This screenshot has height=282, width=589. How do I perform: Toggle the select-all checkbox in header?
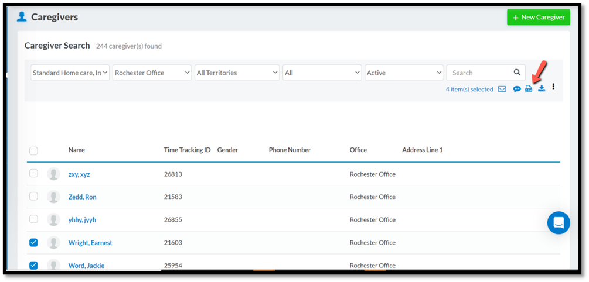click(x=33, y=150)
